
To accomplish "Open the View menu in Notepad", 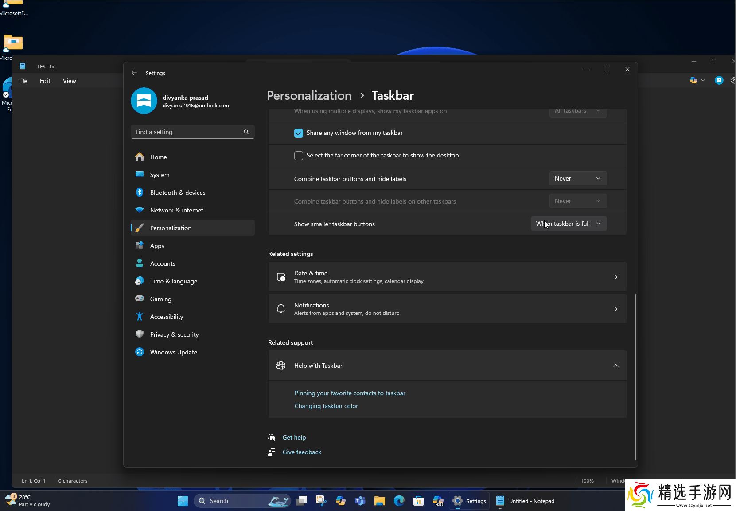I will click(x=69, y=81).
